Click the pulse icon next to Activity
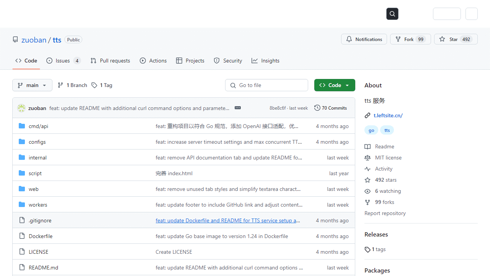Screen dimensions: 490x276 [x=367, y=169]
